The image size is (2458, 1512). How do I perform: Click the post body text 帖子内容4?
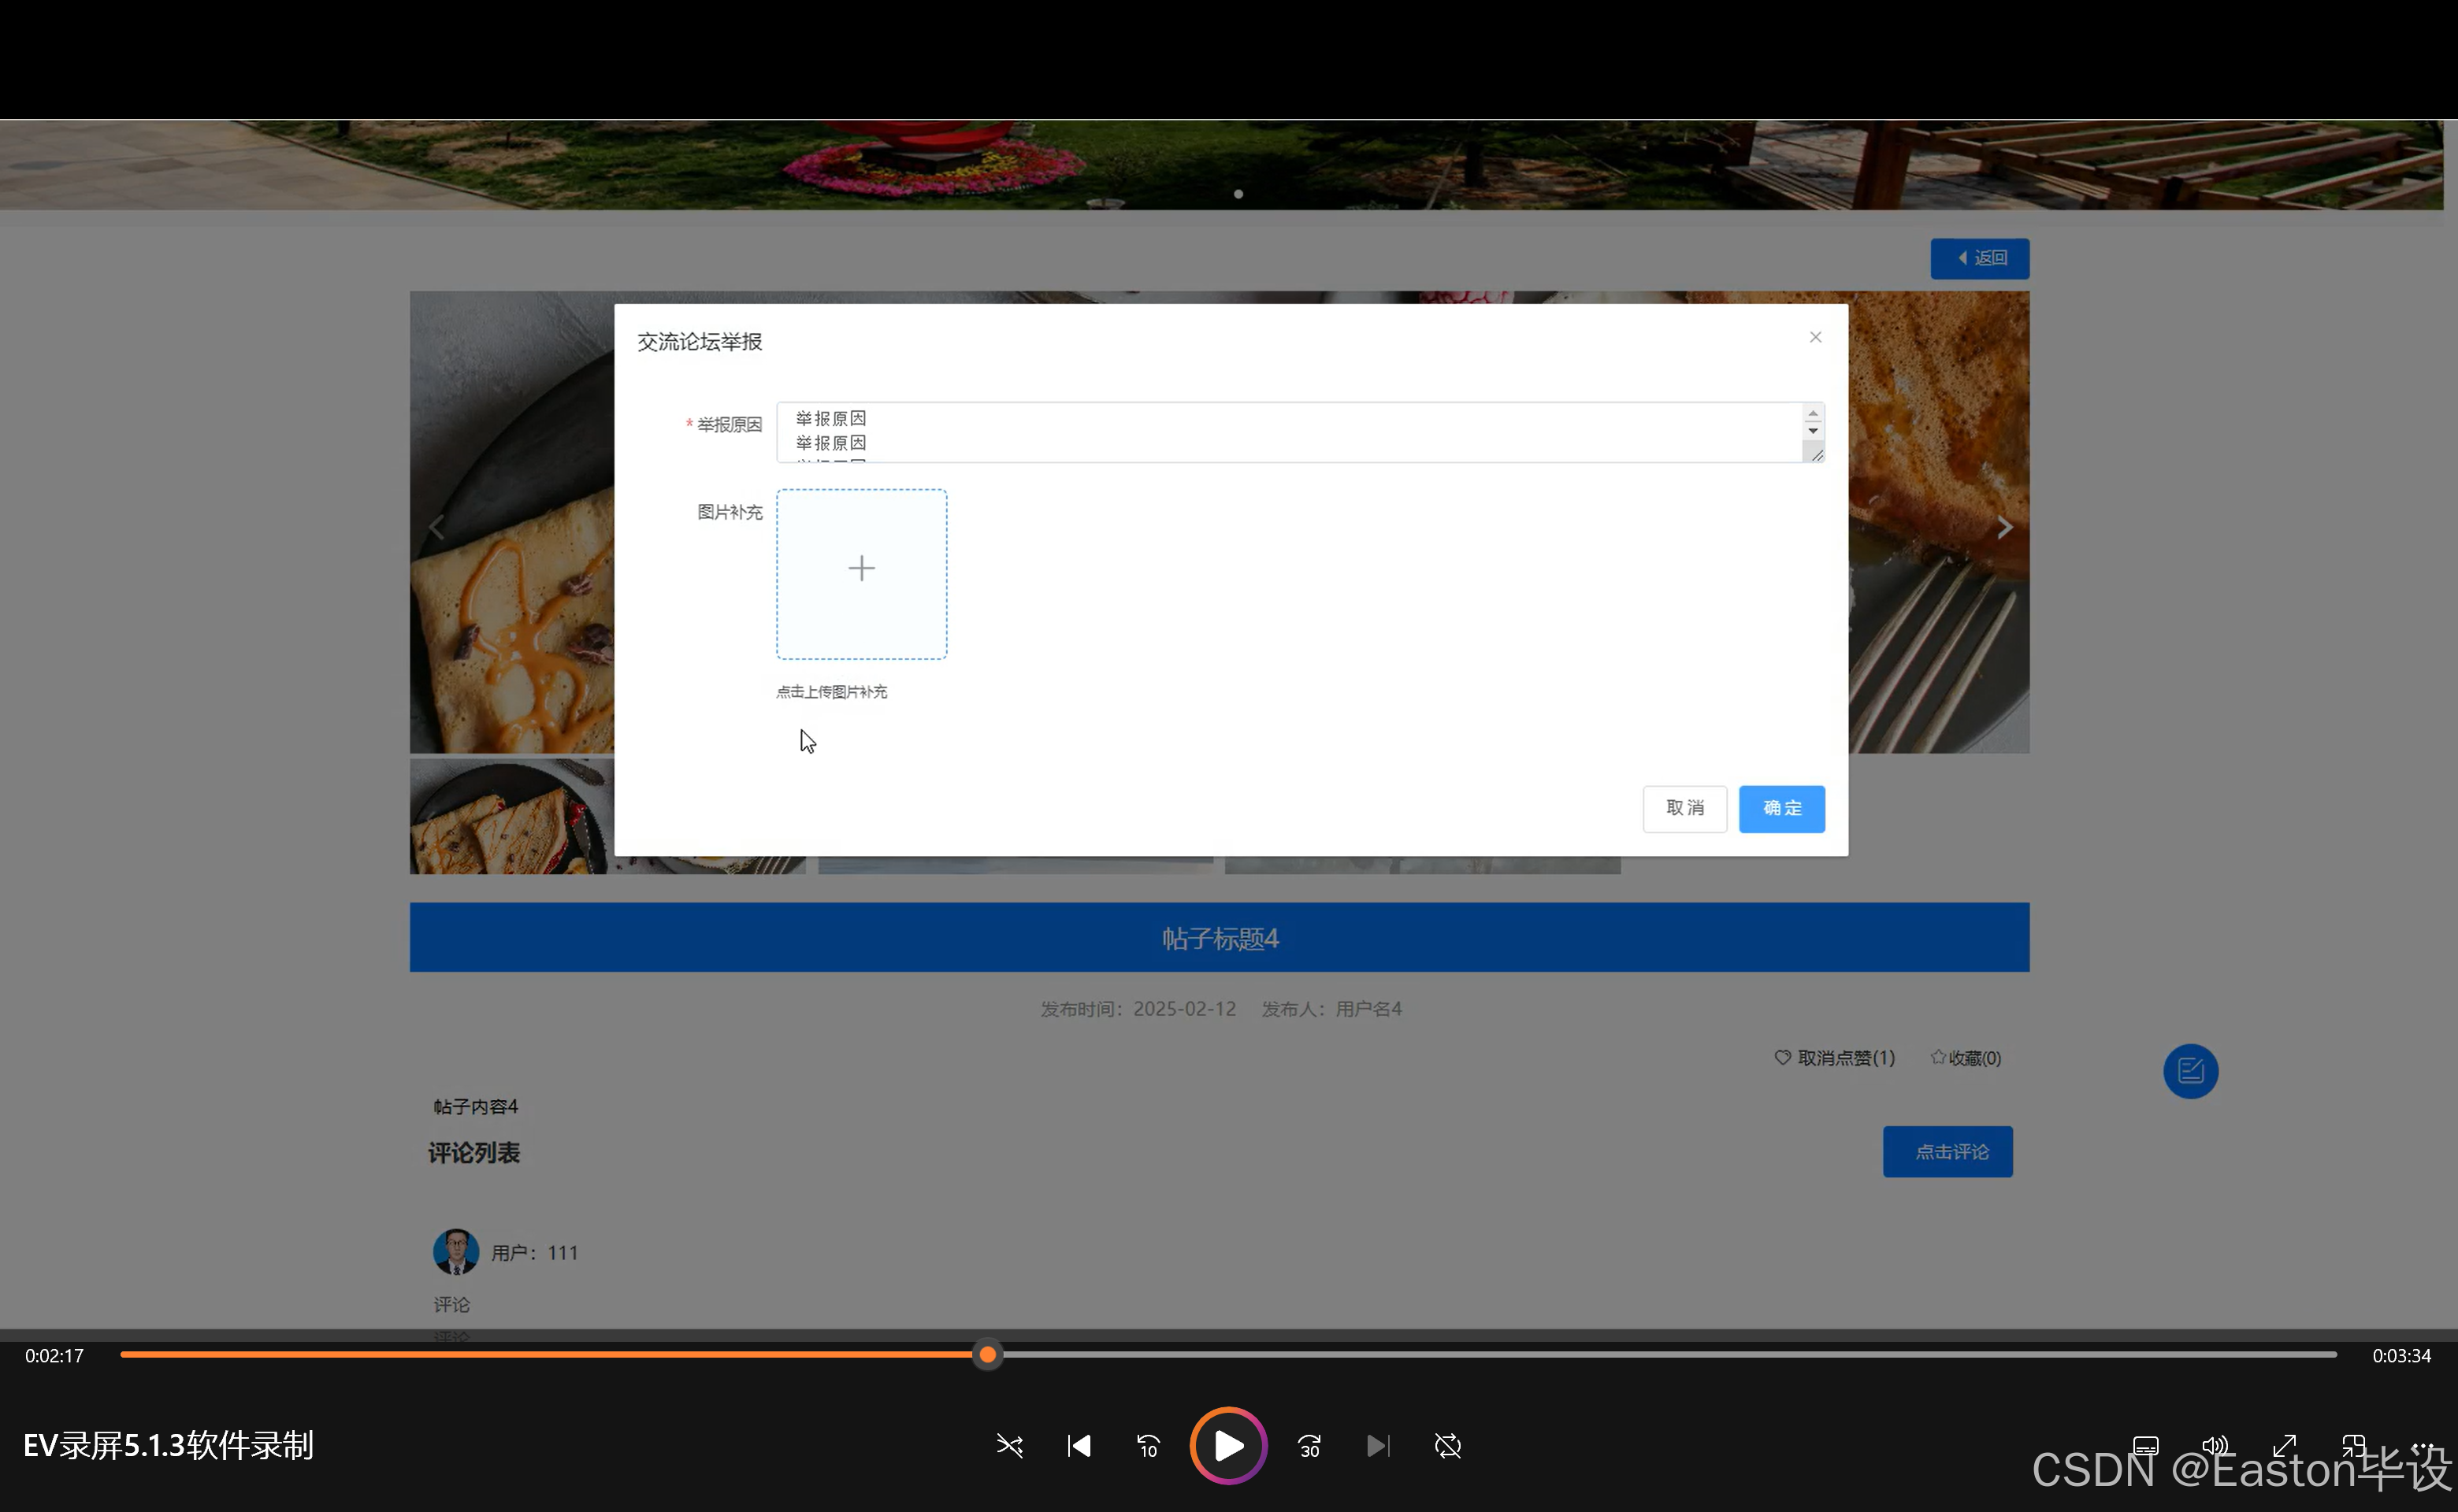click(x=475, y=1107)
